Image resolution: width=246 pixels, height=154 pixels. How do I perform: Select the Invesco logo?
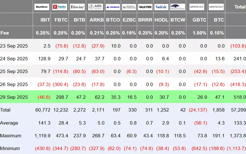(113, 7)
